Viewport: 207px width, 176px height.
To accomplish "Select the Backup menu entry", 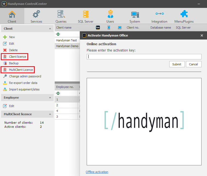I will coord(14,63).
